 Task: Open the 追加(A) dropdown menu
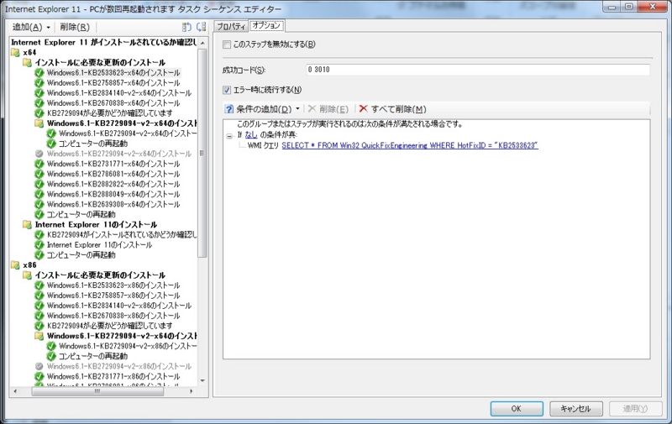pos(31,28)
